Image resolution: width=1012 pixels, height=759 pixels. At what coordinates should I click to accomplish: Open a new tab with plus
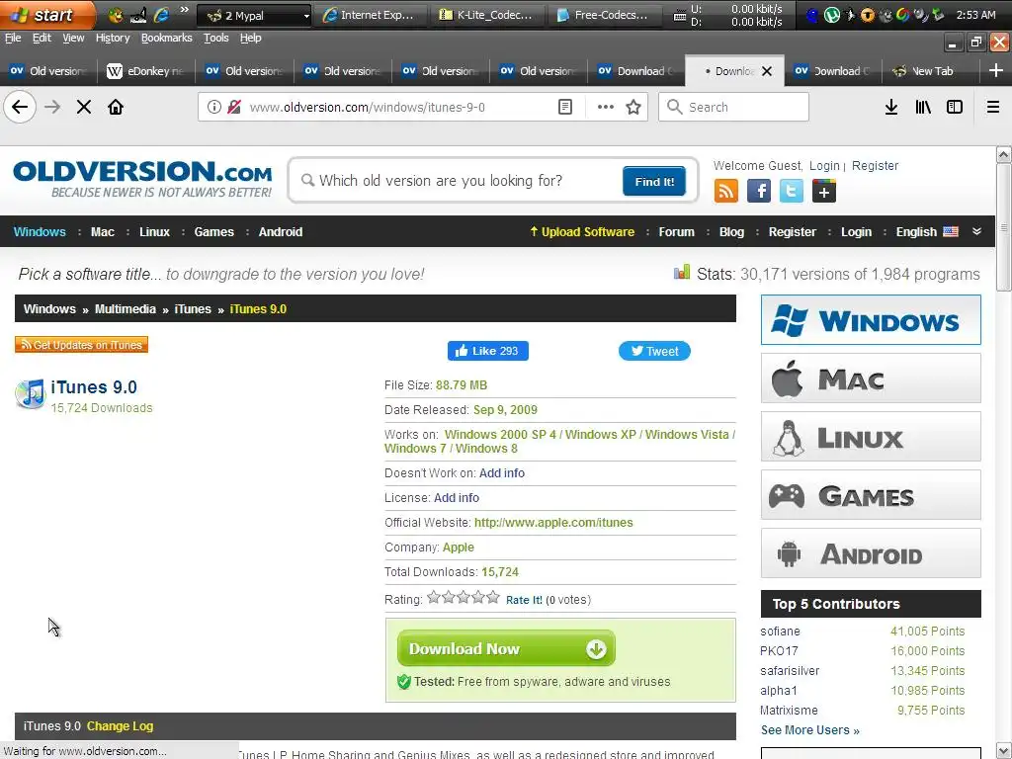pyautogui.click(x=996, y=70)
